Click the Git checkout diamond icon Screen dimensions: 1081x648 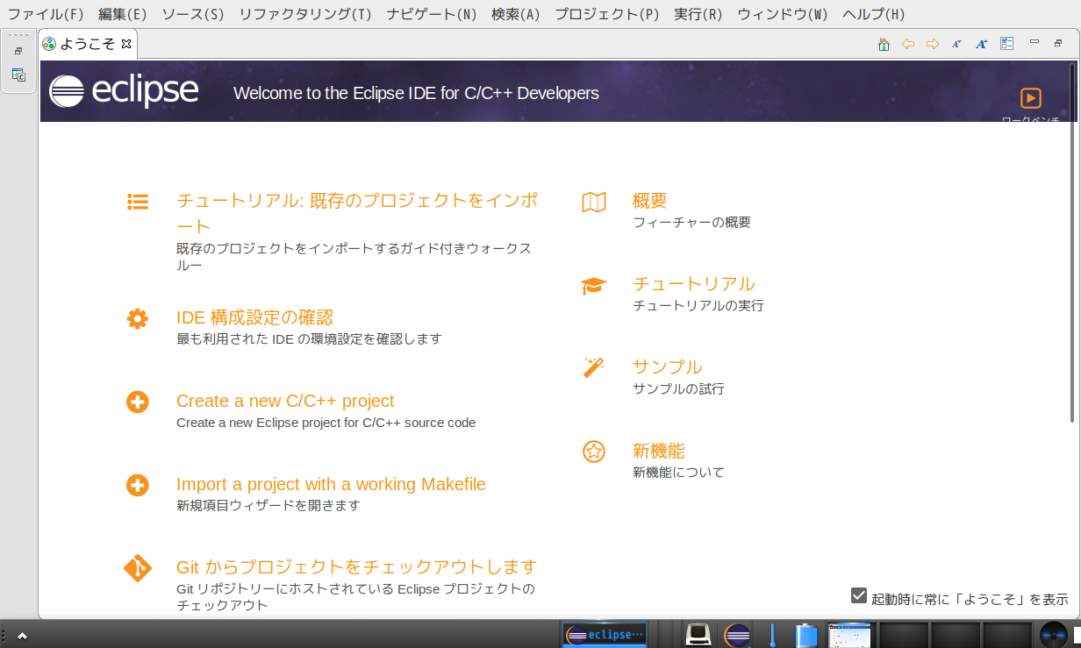(x=138, y=569)
